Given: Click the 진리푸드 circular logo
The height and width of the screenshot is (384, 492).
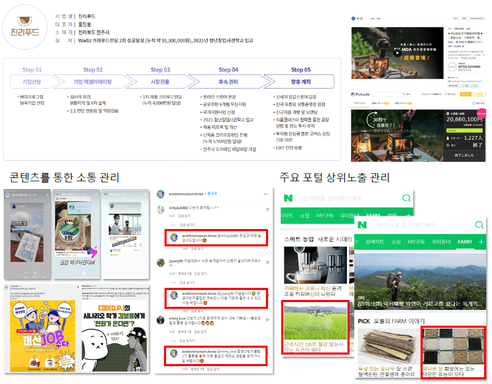Looking at the screenshot, I should (x=25, y=27).
